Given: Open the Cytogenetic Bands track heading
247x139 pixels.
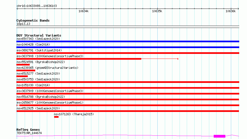Looking at the screenshot, I should point(33,20).
